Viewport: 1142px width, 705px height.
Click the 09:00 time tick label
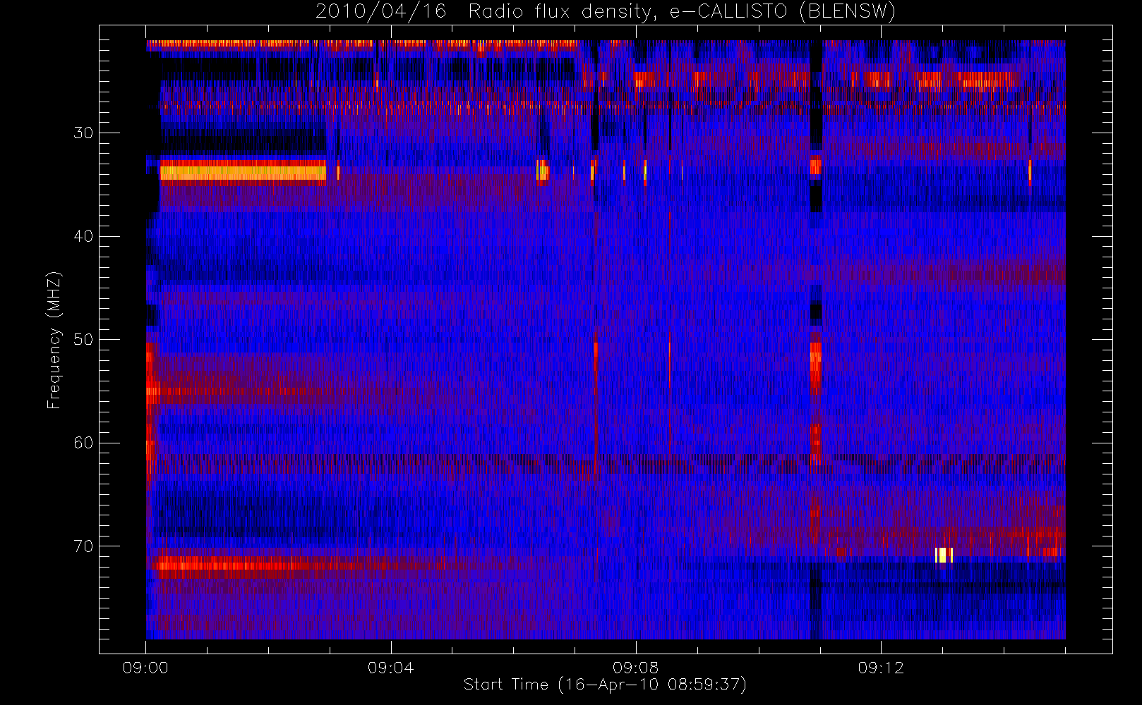point(145,668)
